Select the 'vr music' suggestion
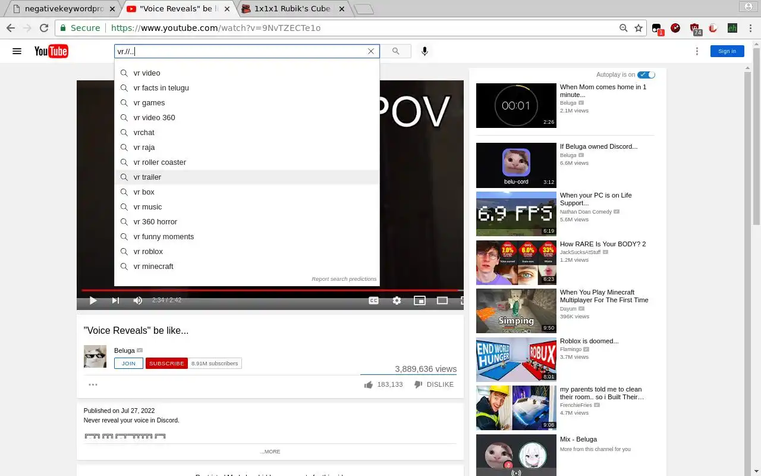761x476 pixels. [247, 206]
